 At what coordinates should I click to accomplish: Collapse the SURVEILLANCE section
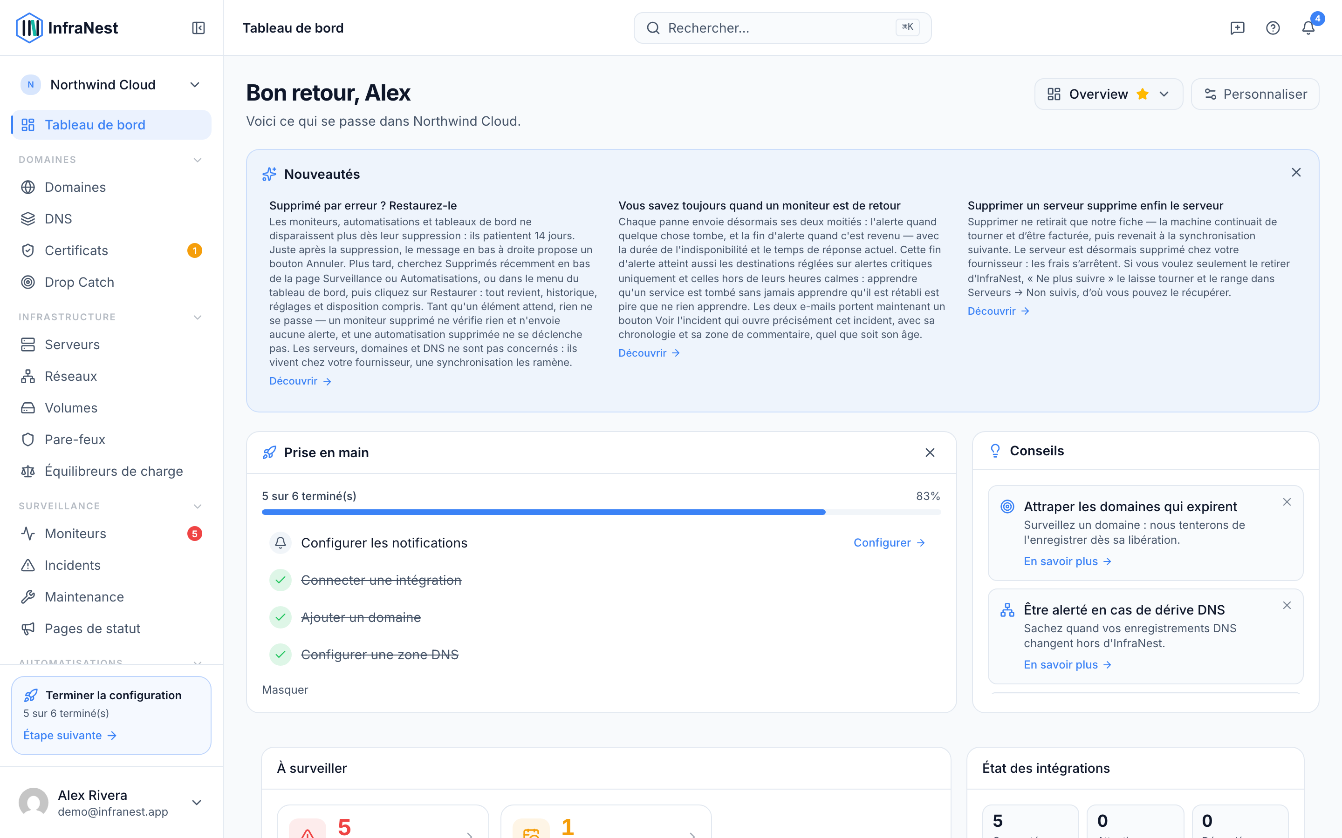(198, 506)
